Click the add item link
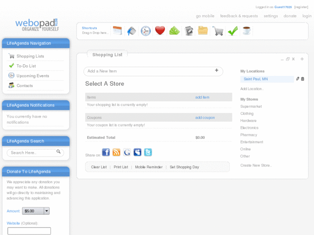This screenshot has height=235, width=314. (202, 97)
